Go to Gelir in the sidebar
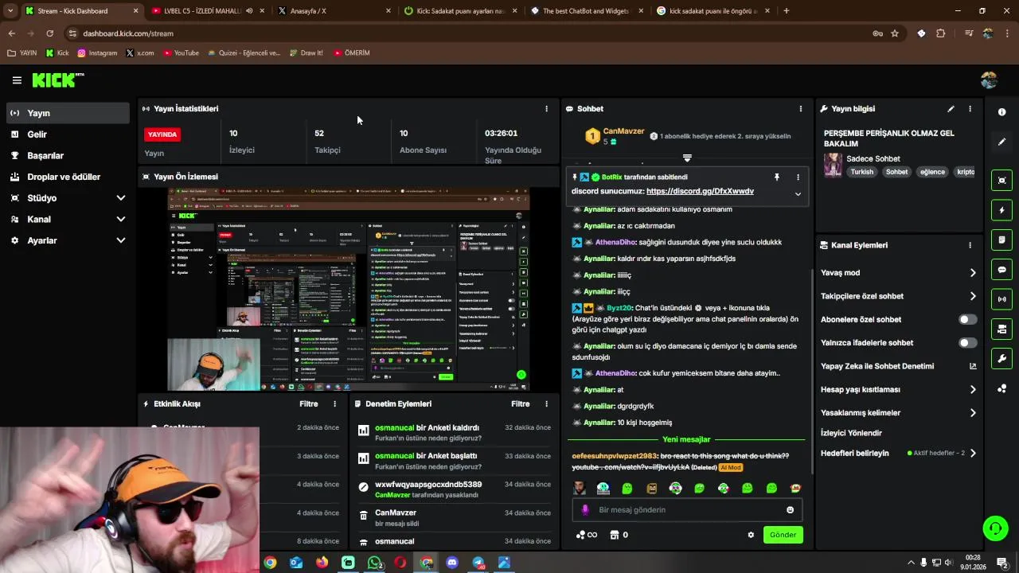Viewport: 1019px width, 573px height. point(68,134)
